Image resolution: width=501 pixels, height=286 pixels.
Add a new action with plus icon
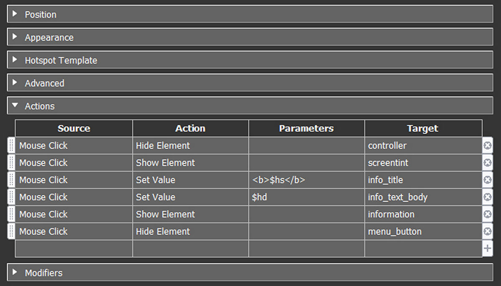coord(487,249)
